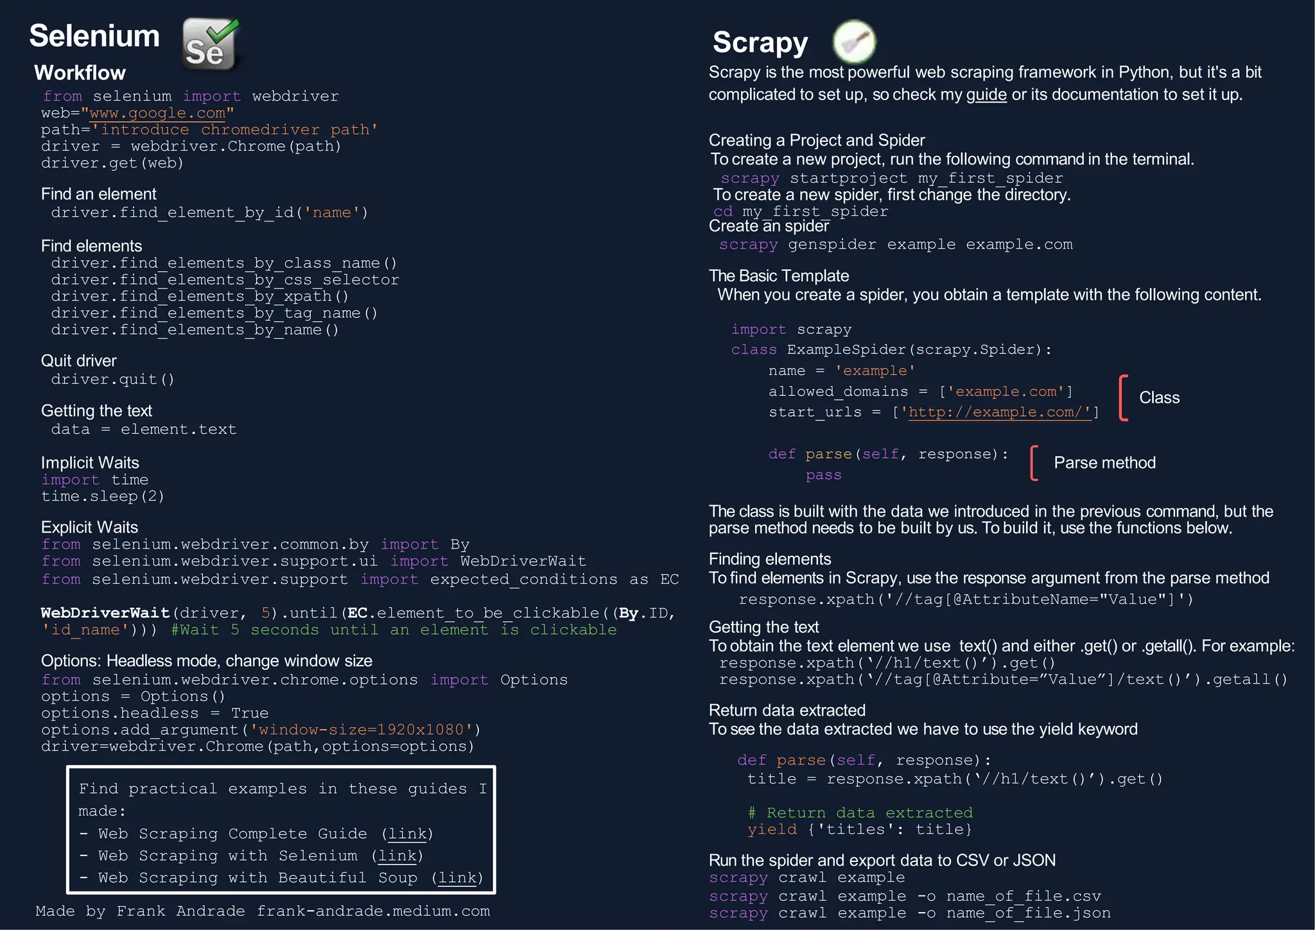
Task: Click driver.find_elements_by_css_selector line
Action: tap(225, 280)
